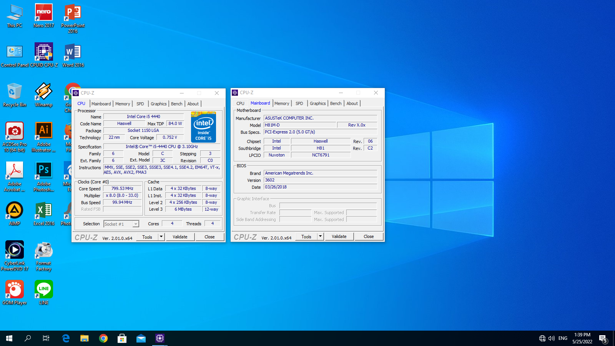The image size is (615, 346).
Task: Open SPD tab in right CPU-Z window
Action: [x=299, y=103]
